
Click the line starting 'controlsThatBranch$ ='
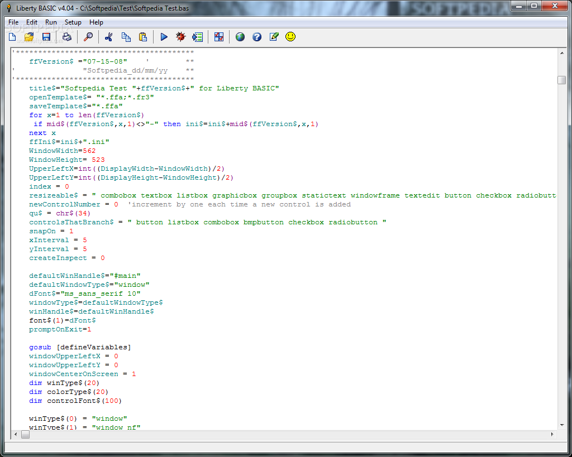click(208, 222)
